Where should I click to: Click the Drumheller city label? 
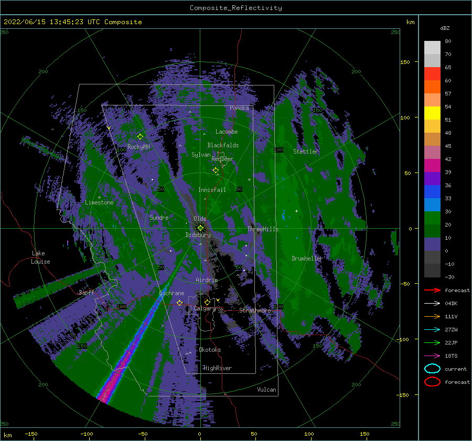307,259
